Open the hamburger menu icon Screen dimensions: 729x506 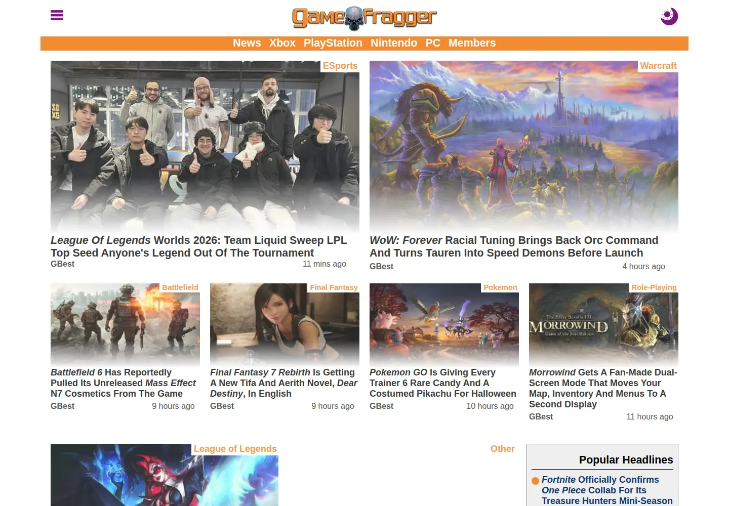pos(57,15)
